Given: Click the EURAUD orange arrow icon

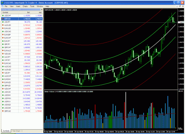Looking at the screenshot, I should pyautogui.click(x=3, y=50).
